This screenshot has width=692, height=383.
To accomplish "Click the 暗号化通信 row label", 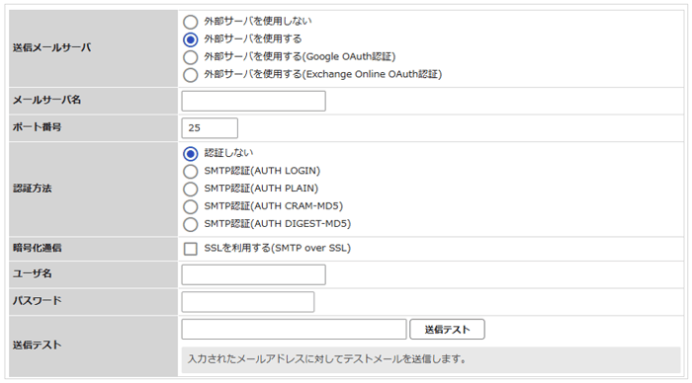I will (38, 248).
